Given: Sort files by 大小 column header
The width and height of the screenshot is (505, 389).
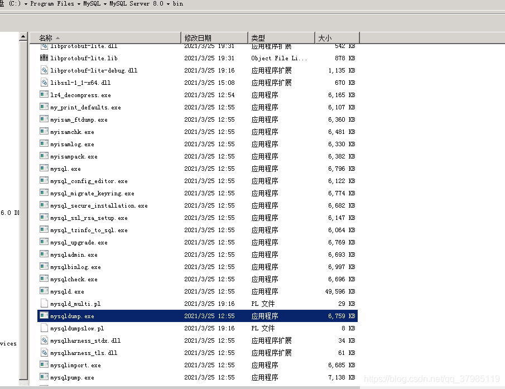Looking at the screenshot, I should click(x=337, y=38).
